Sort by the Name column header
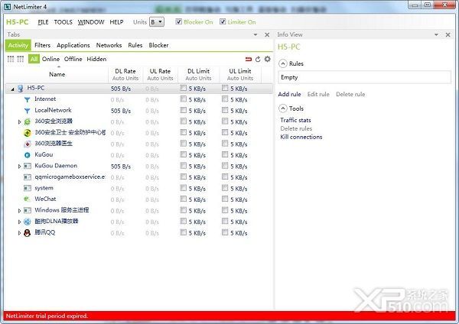This screenshot has width=459, height=324. [57, 75]
